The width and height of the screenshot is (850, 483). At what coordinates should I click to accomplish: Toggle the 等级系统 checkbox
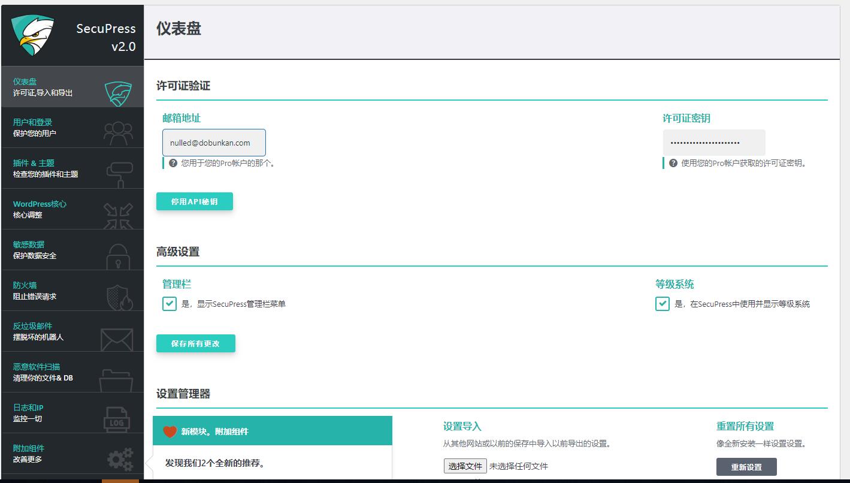click(663, 304)
